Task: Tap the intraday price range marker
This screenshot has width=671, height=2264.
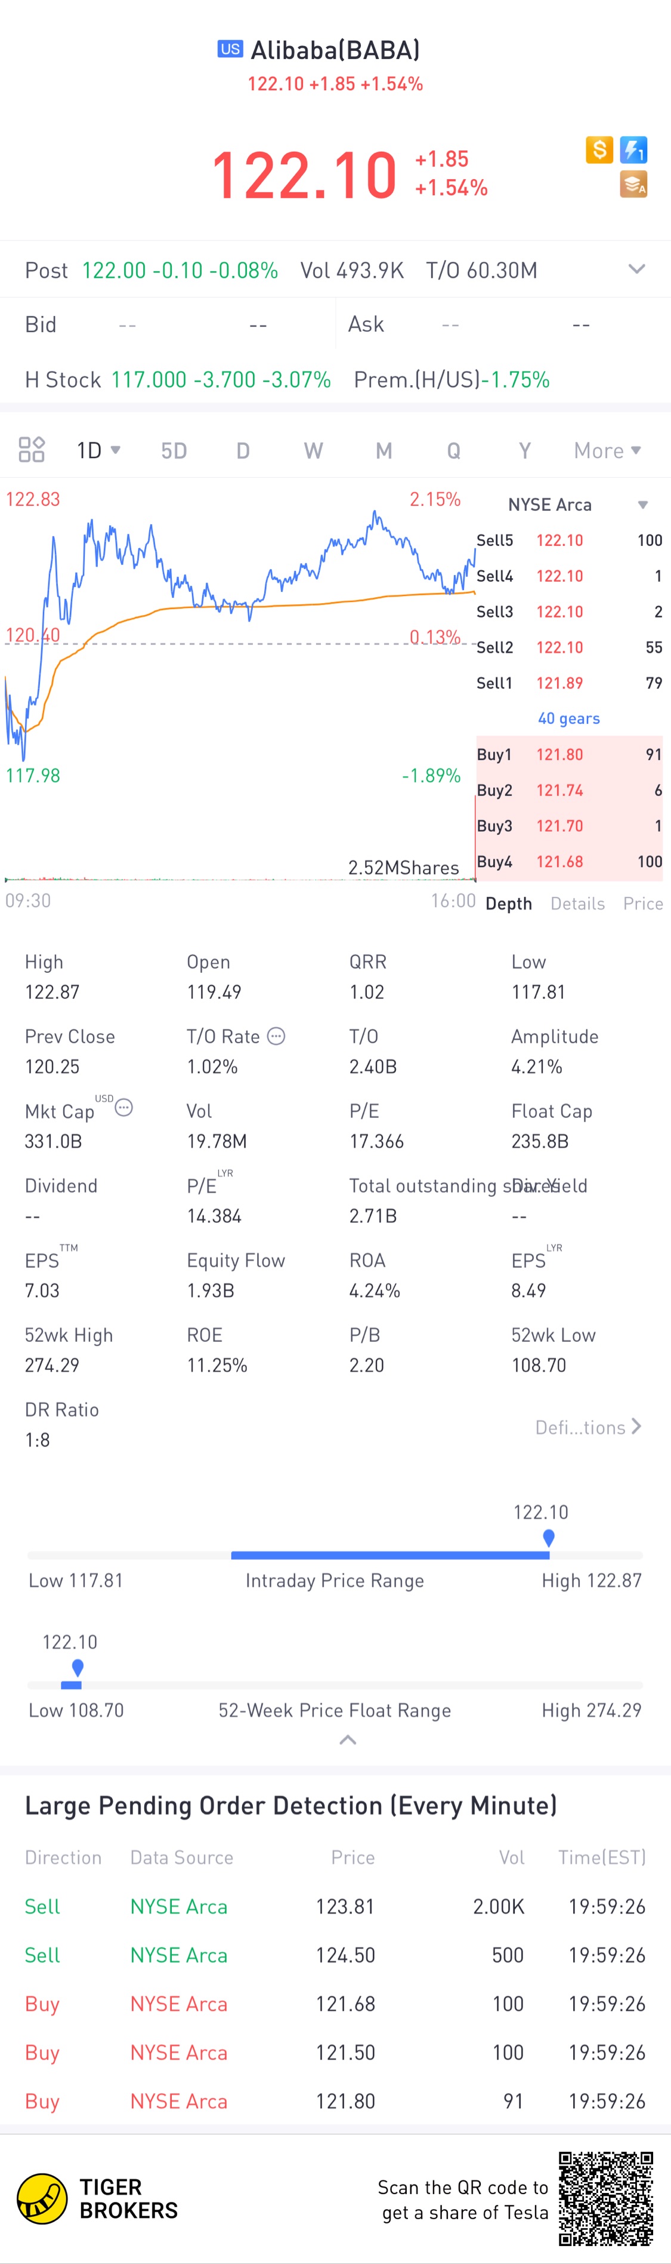Action: pos(549,1538)
